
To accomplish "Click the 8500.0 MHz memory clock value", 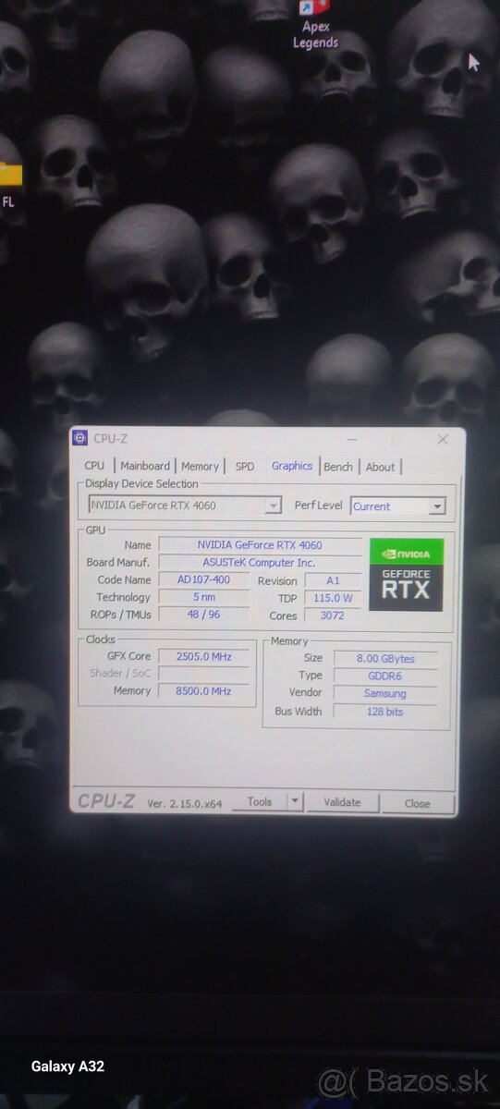I will (203, 690).
